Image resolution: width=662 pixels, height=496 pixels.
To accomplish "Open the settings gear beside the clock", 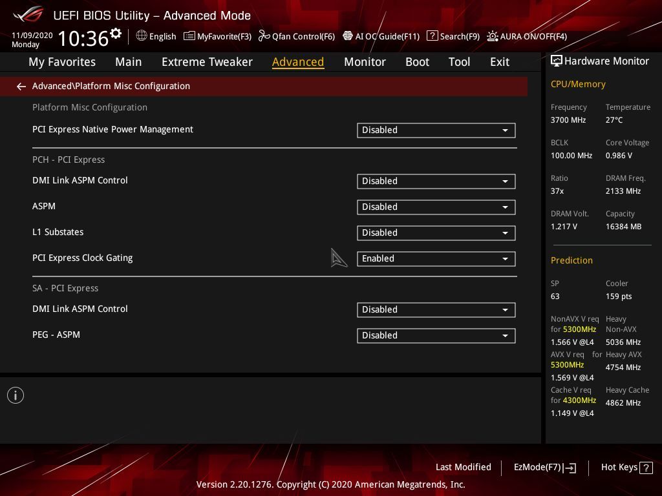I will 116,34.
